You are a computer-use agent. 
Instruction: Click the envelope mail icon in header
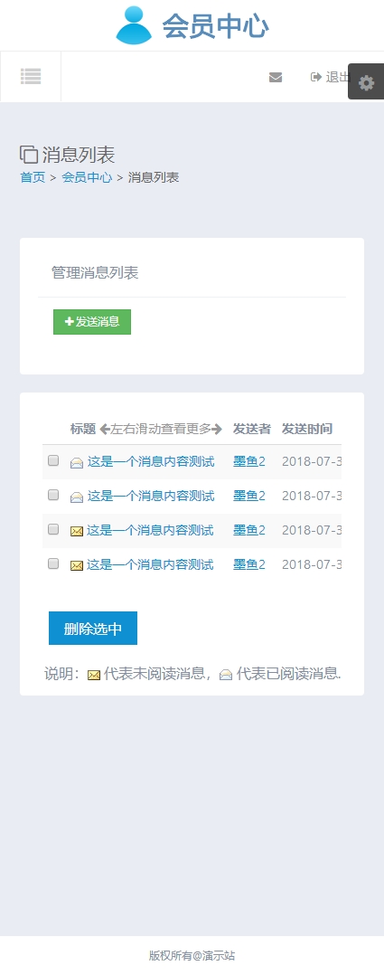276,77
